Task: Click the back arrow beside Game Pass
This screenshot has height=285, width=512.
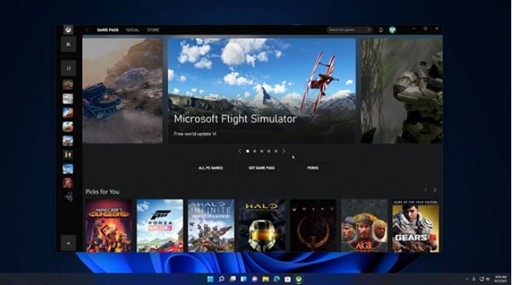Action: coord(87,30)
